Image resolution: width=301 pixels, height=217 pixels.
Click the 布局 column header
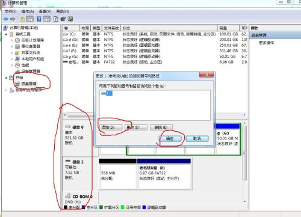[x=85, y=28]
